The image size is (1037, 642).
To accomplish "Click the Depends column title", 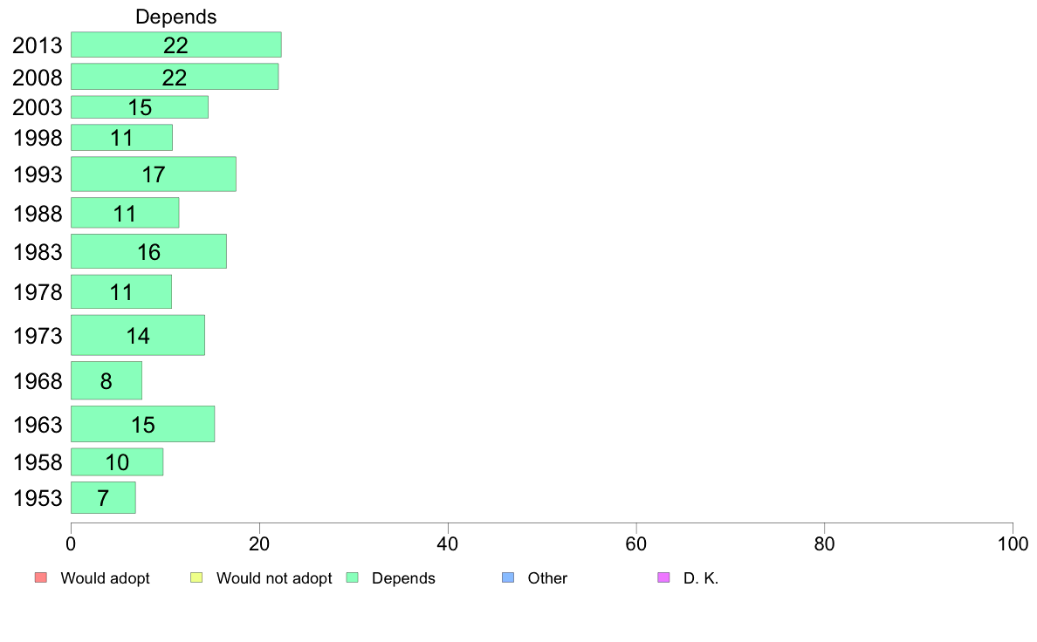I will coord(176,17).
